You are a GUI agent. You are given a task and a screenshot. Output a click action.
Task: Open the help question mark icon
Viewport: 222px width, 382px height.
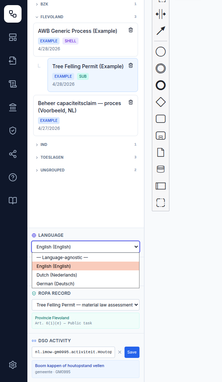(x=13, y=177)
